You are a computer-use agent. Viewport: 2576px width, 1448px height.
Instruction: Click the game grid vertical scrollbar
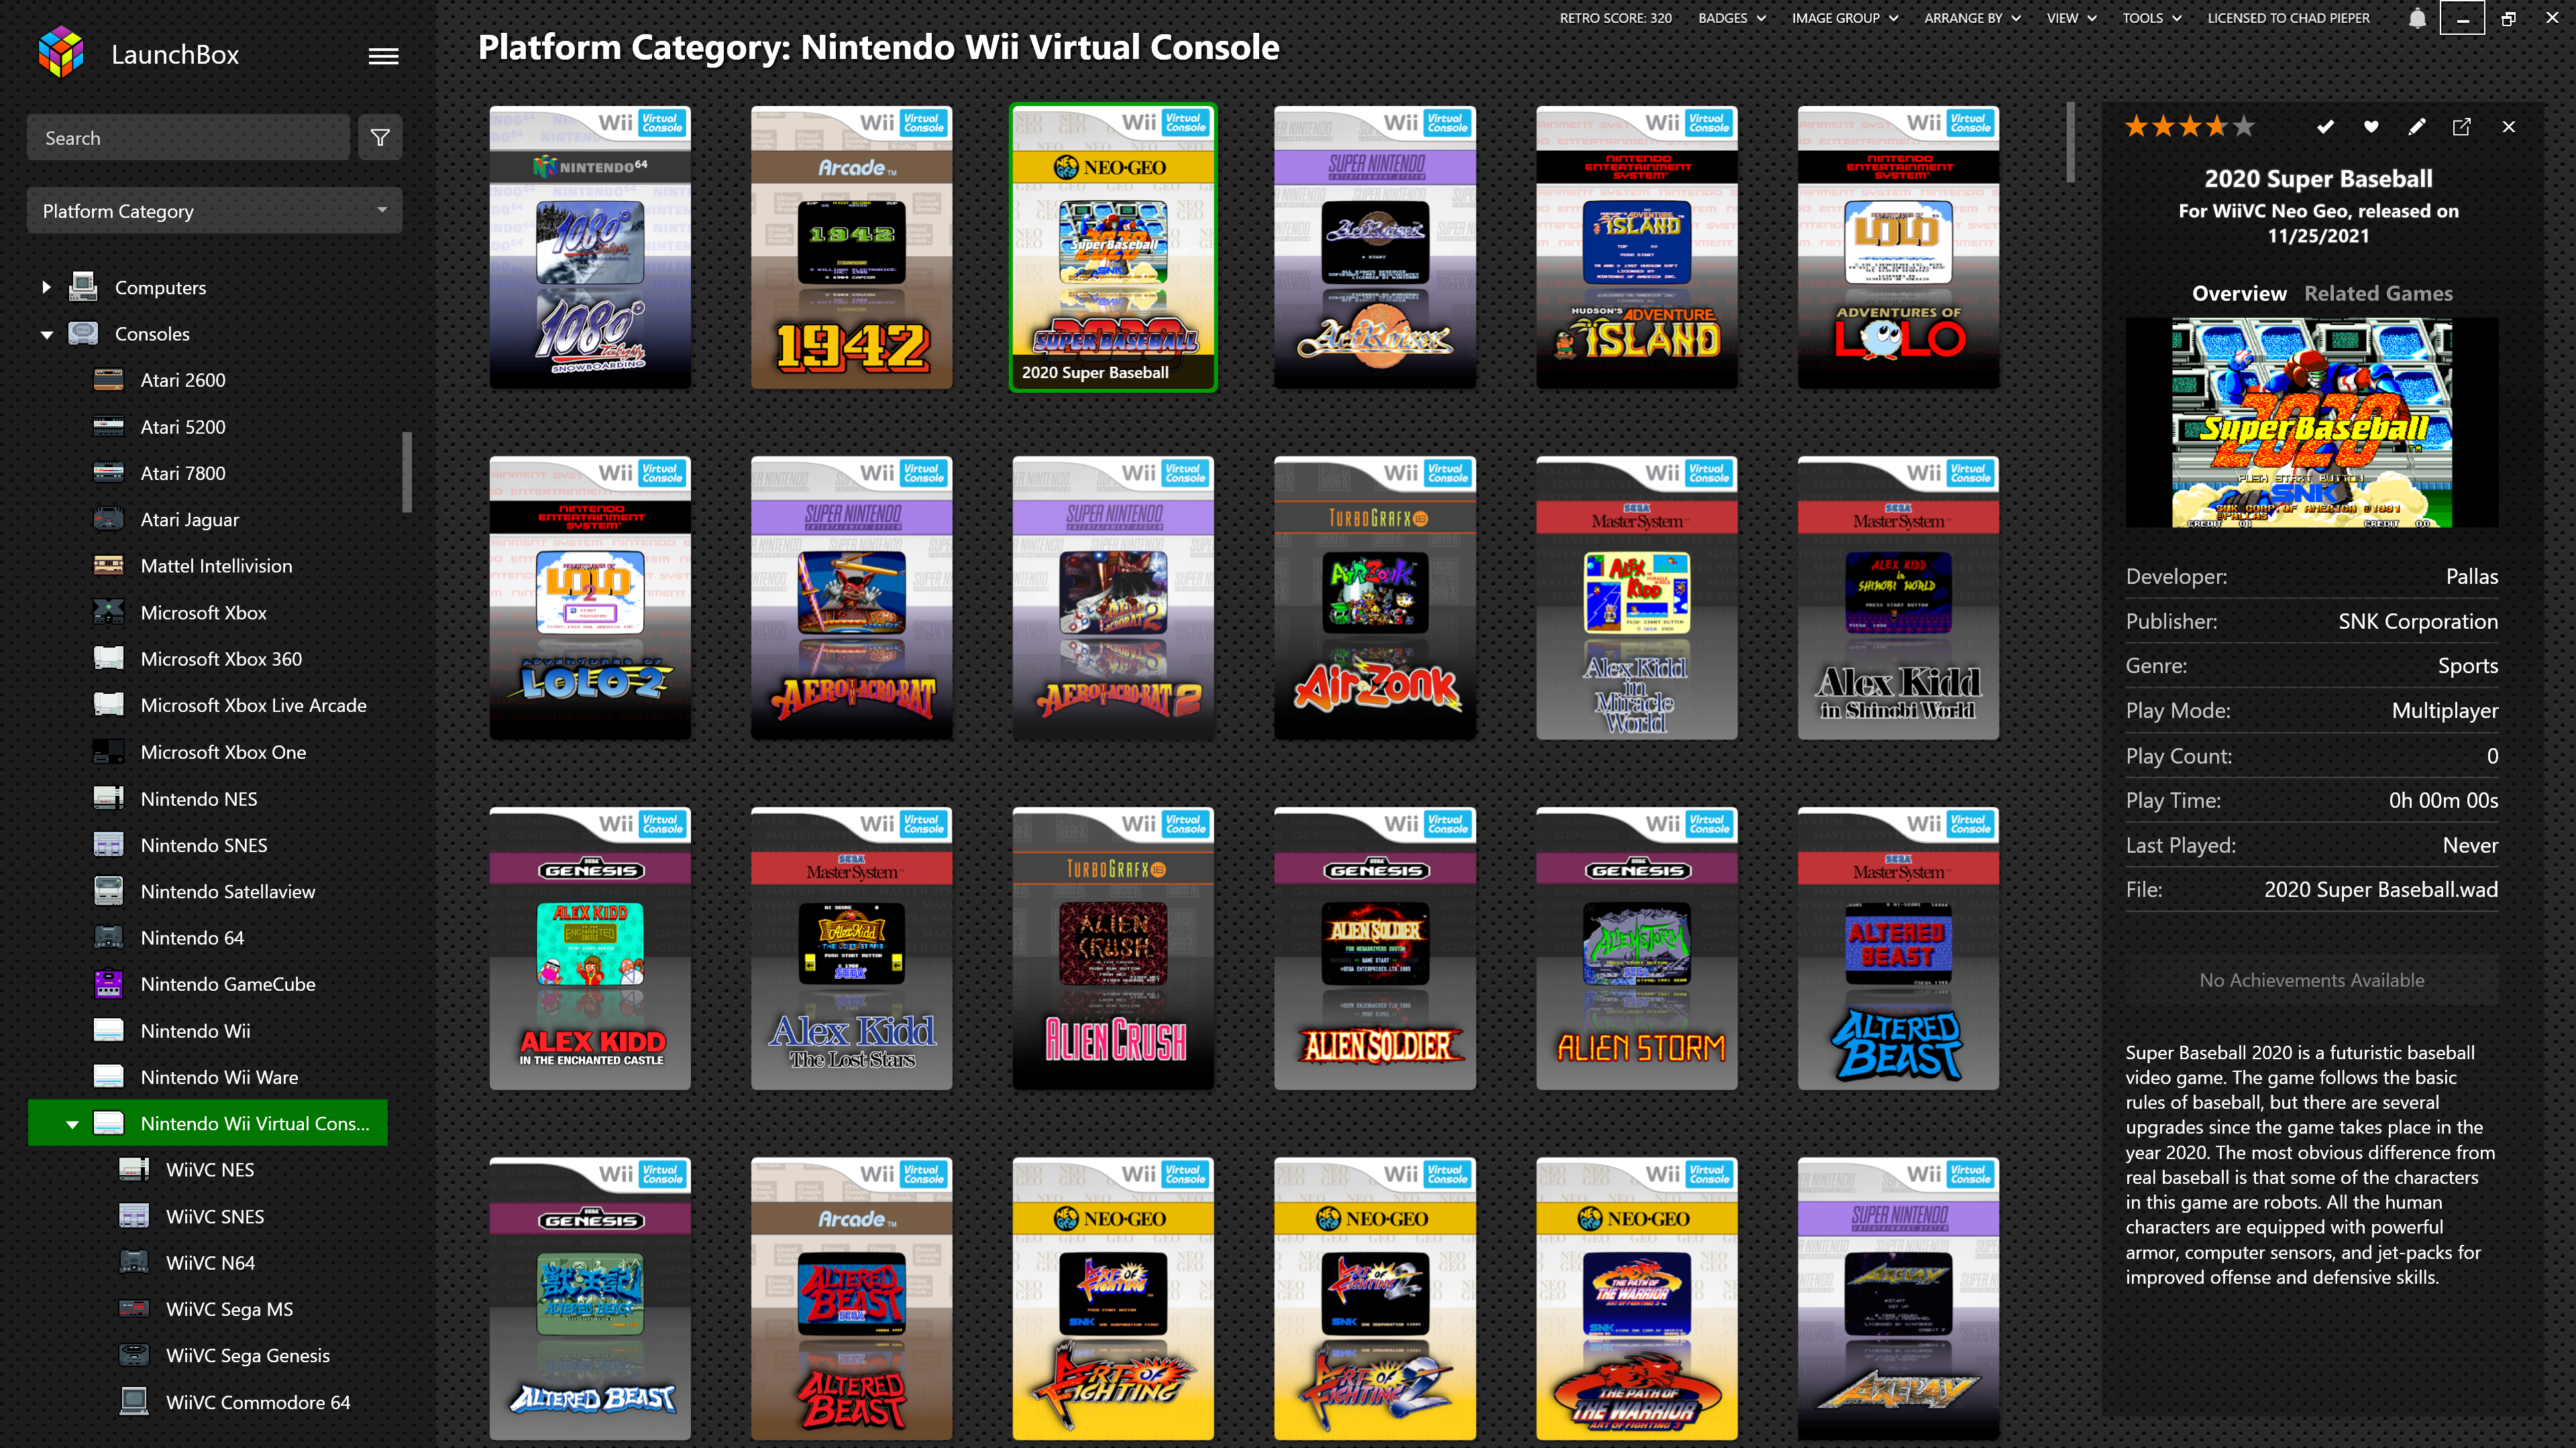coord(2071,143)
